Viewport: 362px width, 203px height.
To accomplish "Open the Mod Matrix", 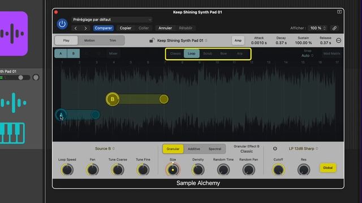I will [332, 54].
